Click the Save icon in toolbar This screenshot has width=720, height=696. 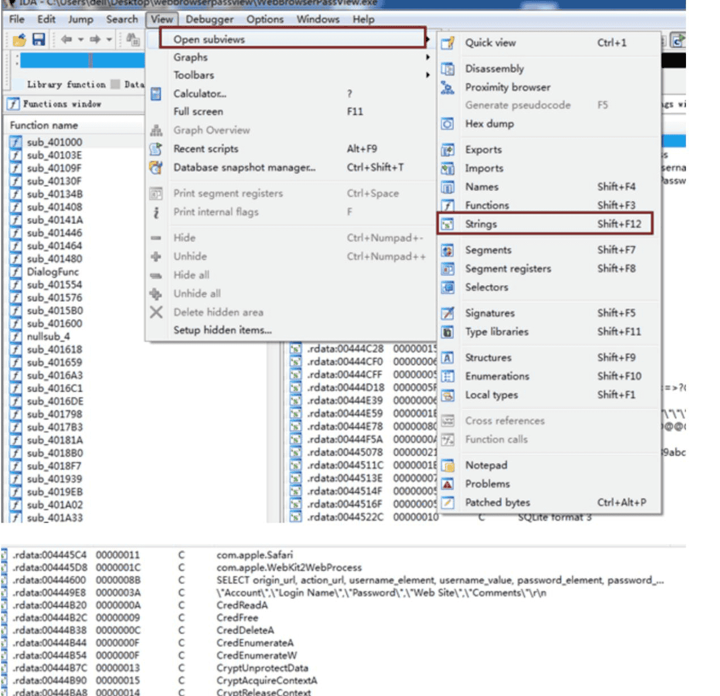39,40
